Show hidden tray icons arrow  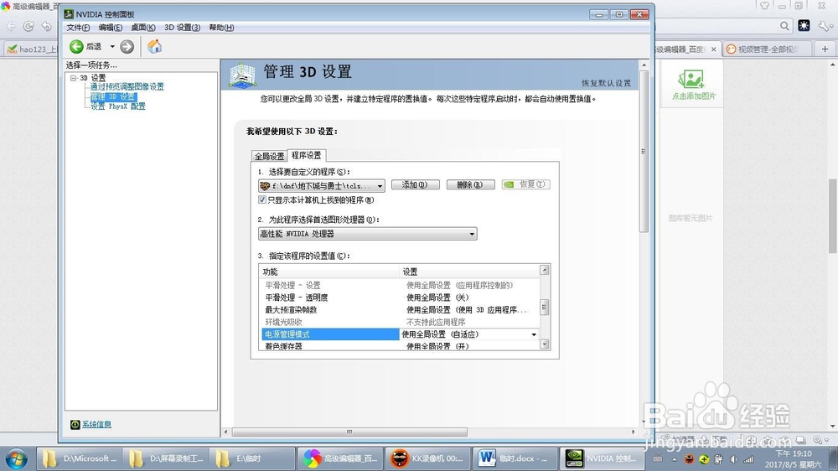(x=674, y=459)
